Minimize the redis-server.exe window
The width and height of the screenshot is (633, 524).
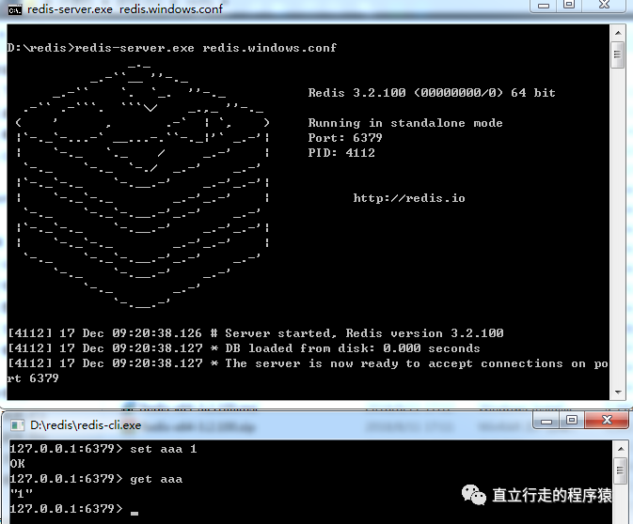tap(544, 6)
